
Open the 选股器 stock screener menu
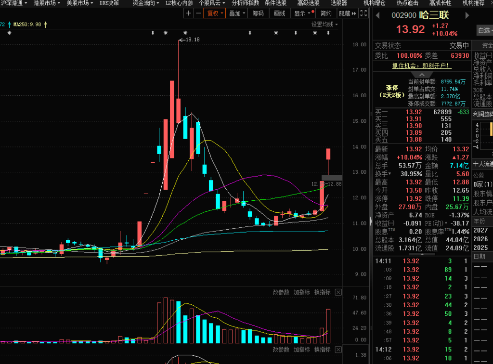338,3
